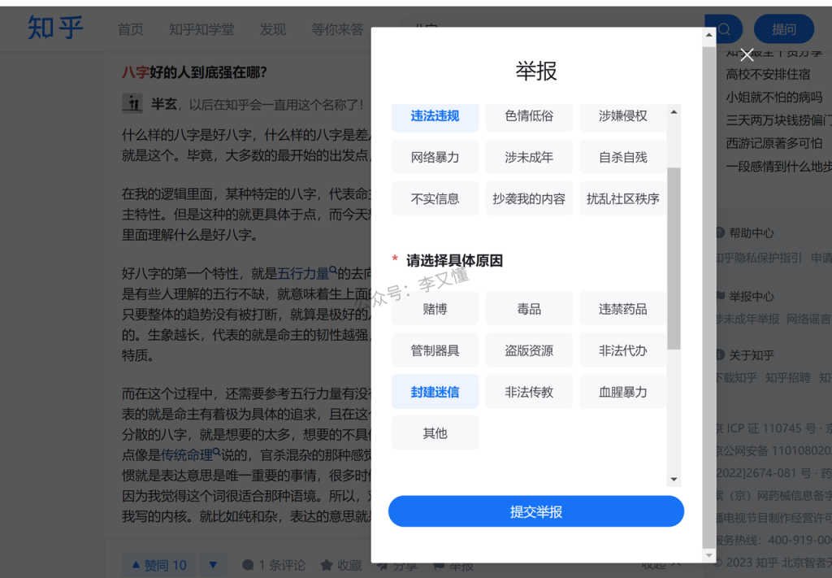
Task: Click the 帮助中心 icon in sidebar
Action: (x=720, y=233)
